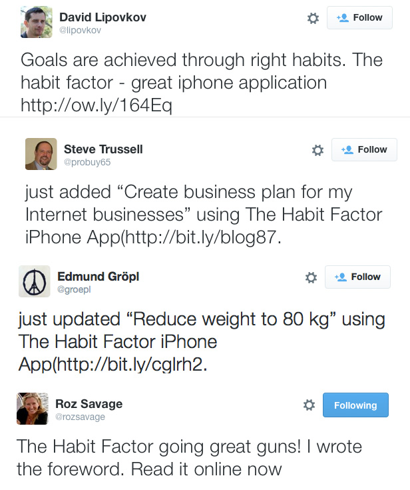Follow Steve Trussell
The height and width of the screenshot is (490, 410).
click(x=364, y=150)
